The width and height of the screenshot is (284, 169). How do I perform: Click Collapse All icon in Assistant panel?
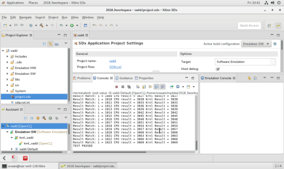26,118
